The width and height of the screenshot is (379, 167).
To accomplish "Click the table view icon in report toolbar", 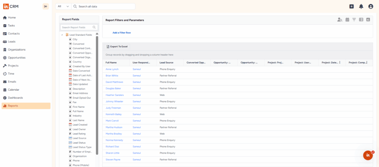I will coord(361,20).
